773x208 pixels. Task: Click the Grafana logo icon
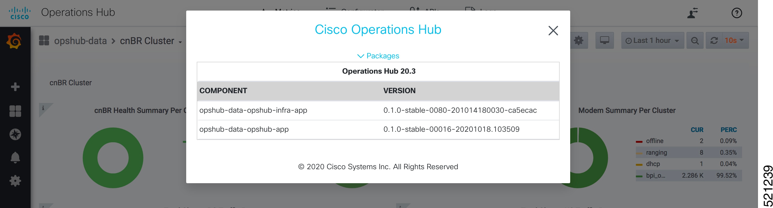14,41
